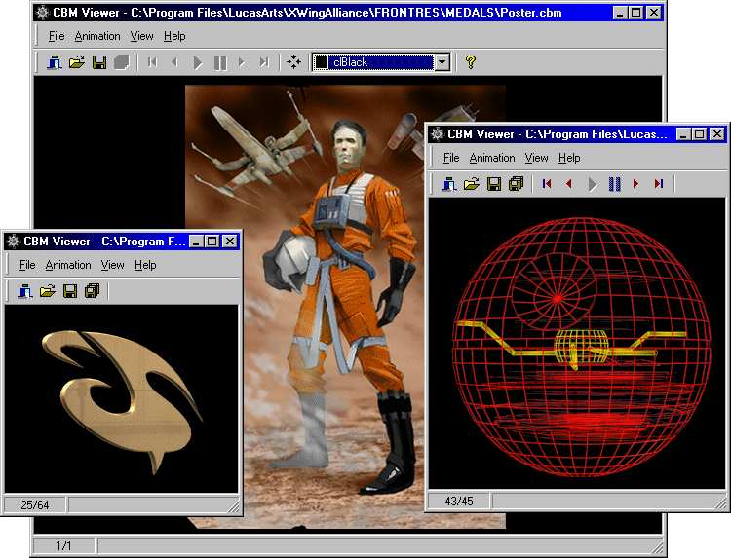Click save floppy icon in Death Star window
The height and width of the screenshot is (558, 731).
[x=494, y=184]
